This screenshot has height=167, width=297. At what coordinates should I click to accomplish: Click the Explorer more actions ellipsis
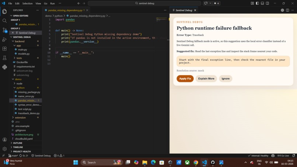tap(38, 10)
